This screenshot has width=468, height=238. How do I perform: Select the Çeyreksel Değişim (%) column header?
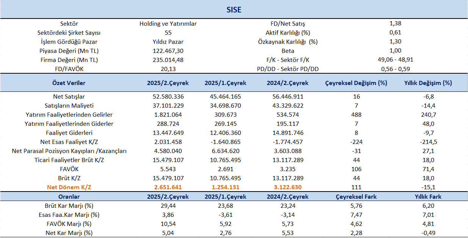pos(356,83)
